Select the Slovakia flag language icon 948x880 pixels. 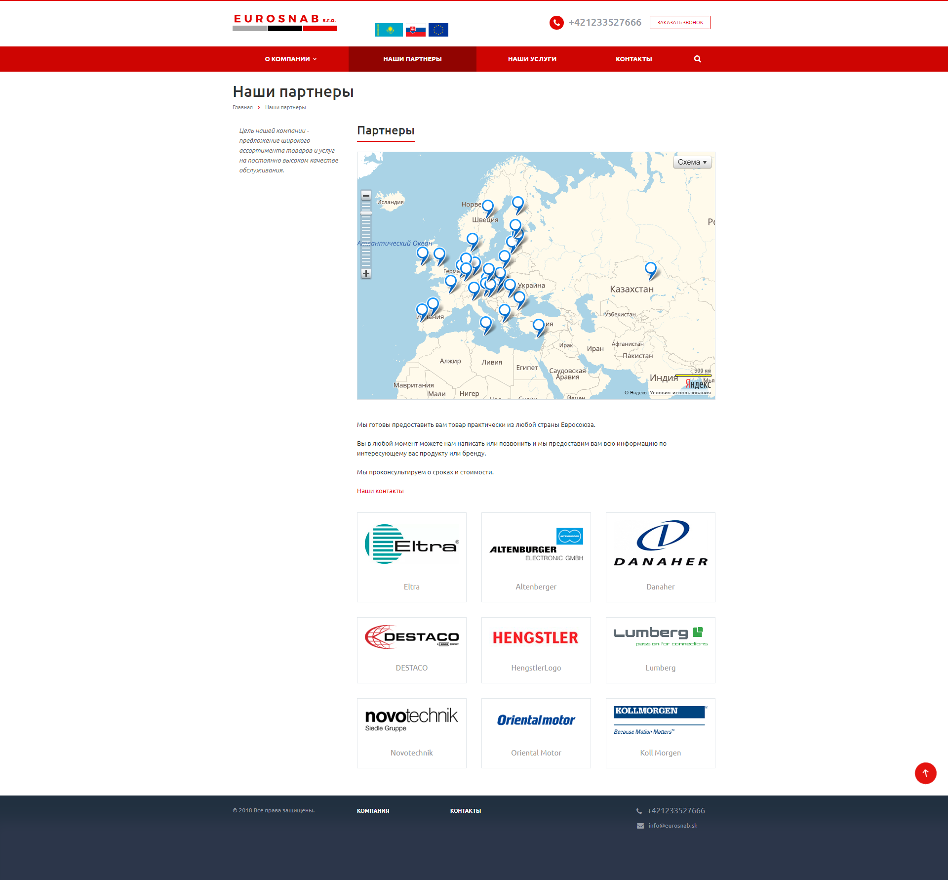click(415, 30)
